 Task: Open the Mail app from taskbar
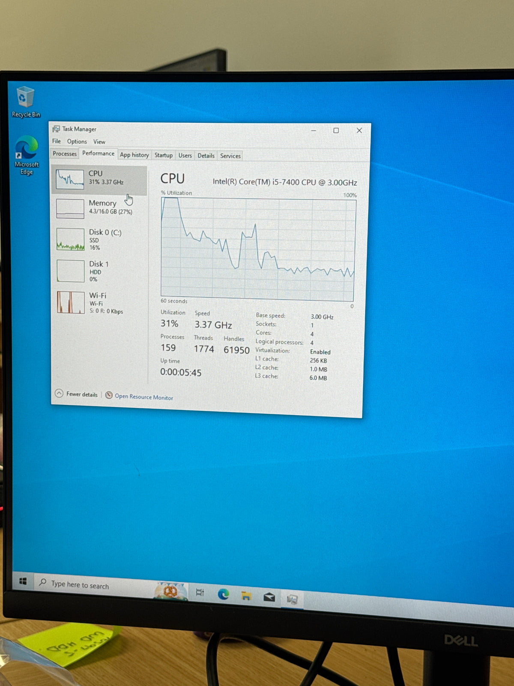click(269, 597)
